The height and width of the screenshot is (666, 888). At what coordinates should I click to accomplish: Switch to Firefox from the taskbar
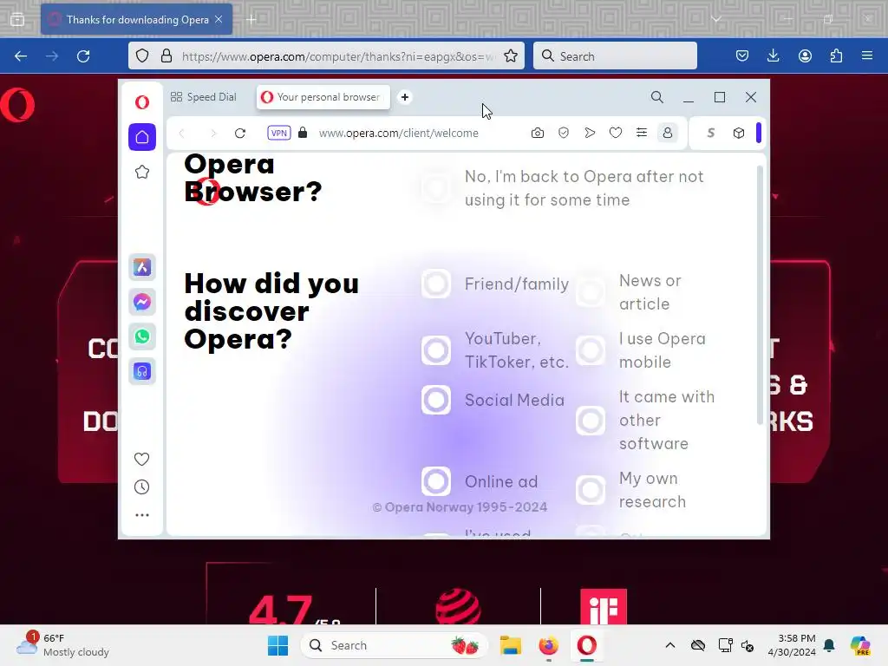coord(548,645)
